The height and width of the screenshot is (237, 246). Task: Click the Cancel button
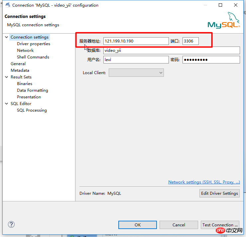[179, 225]
